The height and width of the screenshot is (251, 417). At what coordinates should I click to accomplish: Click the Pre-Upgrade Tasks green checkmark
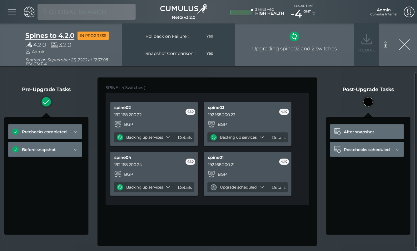coord(46,102)
